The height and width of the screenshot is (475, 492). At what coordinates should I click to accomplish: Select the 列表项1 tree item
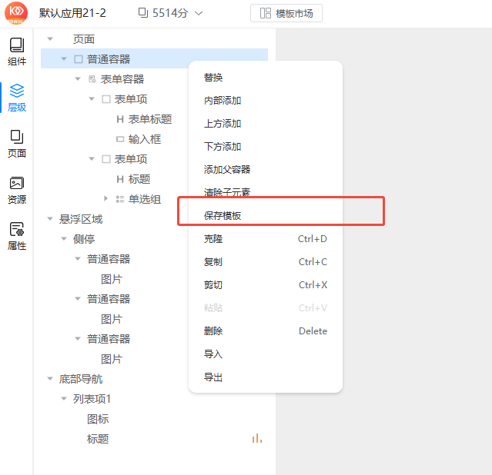[92, 399]
